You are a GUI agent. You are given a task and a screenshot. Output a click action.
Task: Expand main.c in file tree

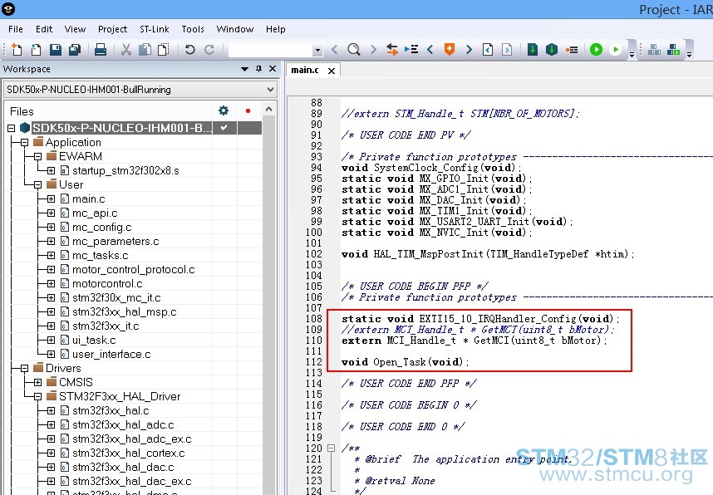click(51, 199)
